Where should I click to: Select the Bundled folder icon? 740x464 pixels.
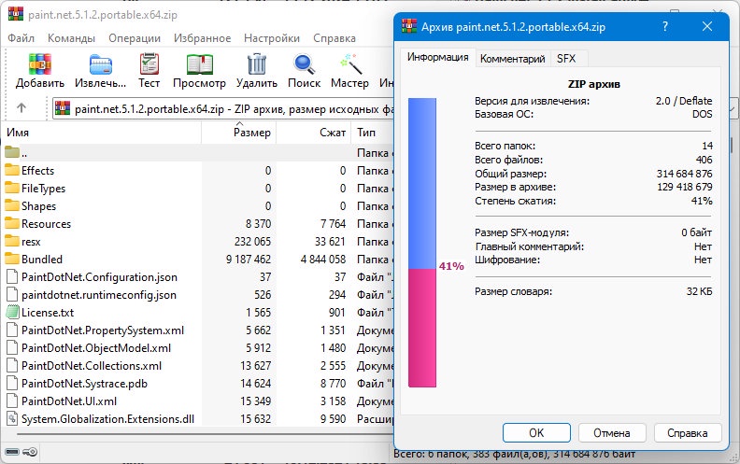pyautogui.click(x=12, y=259)
